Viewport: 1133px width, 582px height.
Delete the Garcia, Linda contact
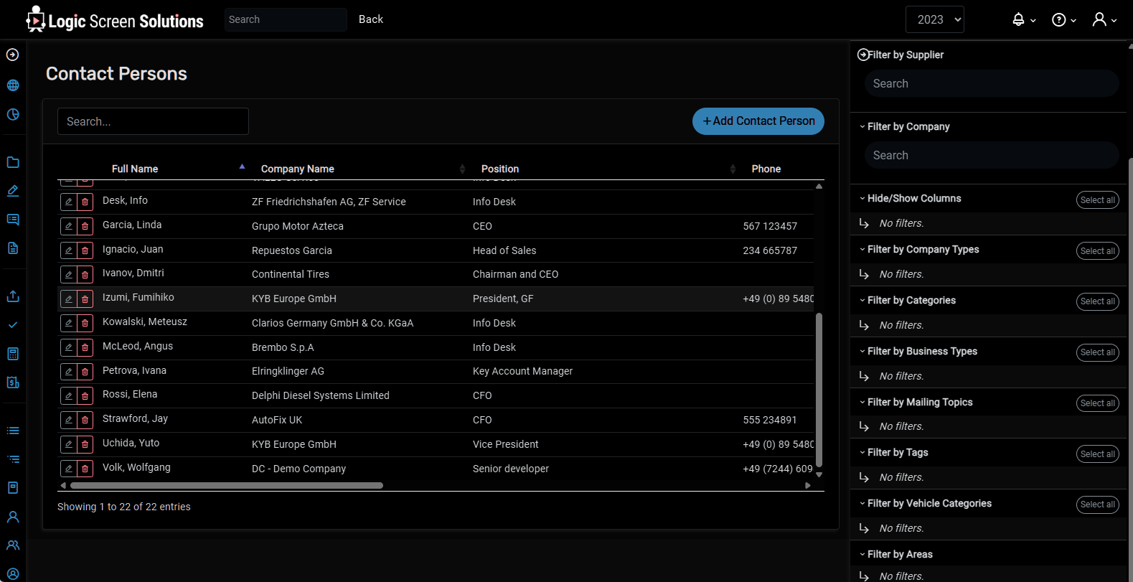click(x=85, y=226)
